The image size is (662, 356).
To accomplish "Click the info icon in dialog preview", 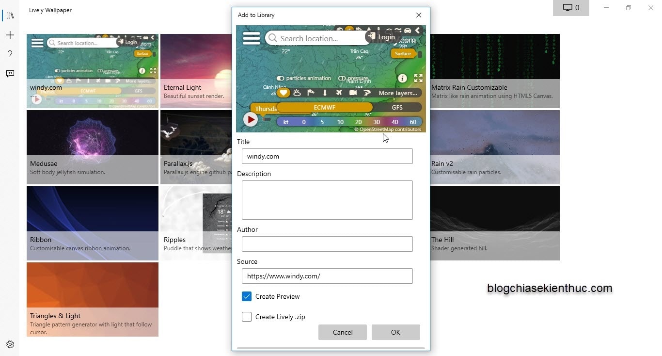I will coord(402,78).
